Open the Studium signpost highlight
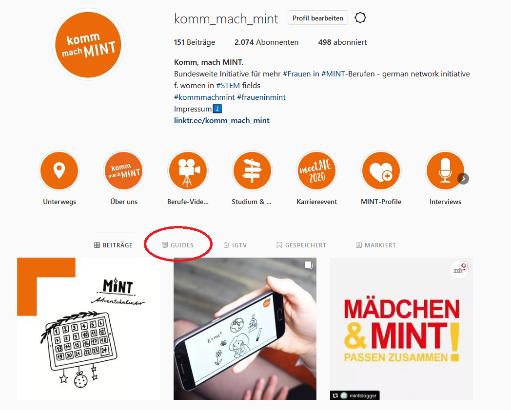 click(x=252, y=170)
